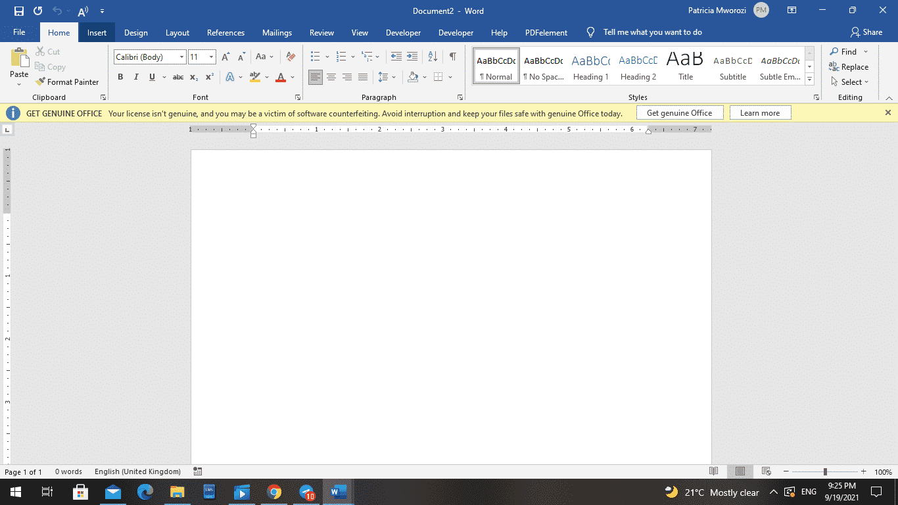Open the Font dialog launcher
The width and height of the screenshot is (898, 505).
(x=298, y=97)
